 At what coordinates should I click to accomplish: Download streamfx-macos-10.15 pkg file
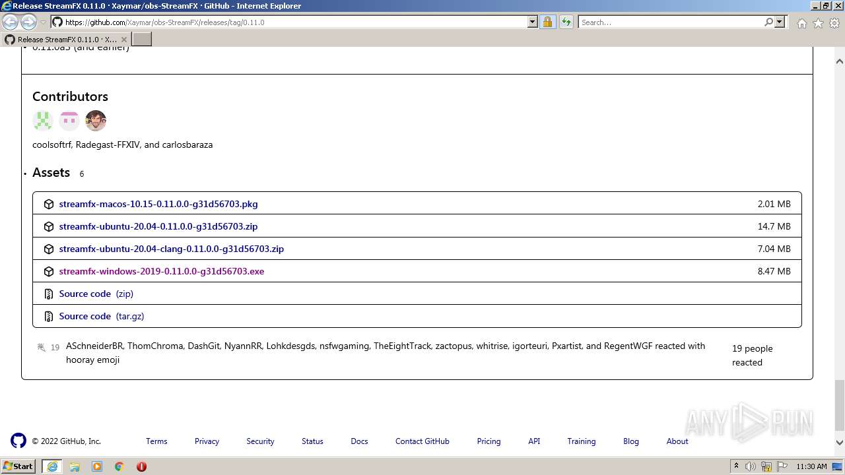click(x=158, y=204)
